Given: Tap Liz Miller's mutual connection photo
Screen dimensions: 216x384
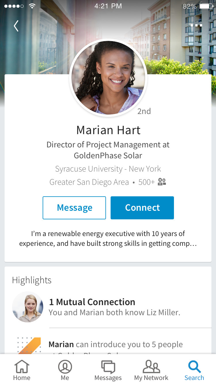Looking at the screenshot, I should coord(28,307).
